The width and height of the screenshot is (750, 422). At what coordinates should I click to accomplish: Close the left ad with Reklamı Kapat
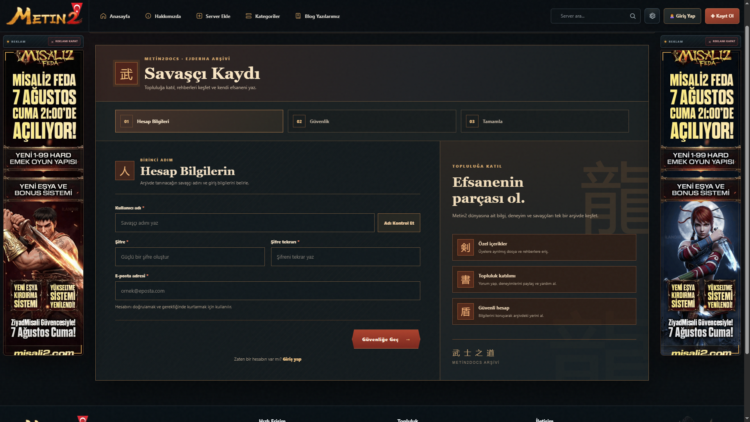64,41
